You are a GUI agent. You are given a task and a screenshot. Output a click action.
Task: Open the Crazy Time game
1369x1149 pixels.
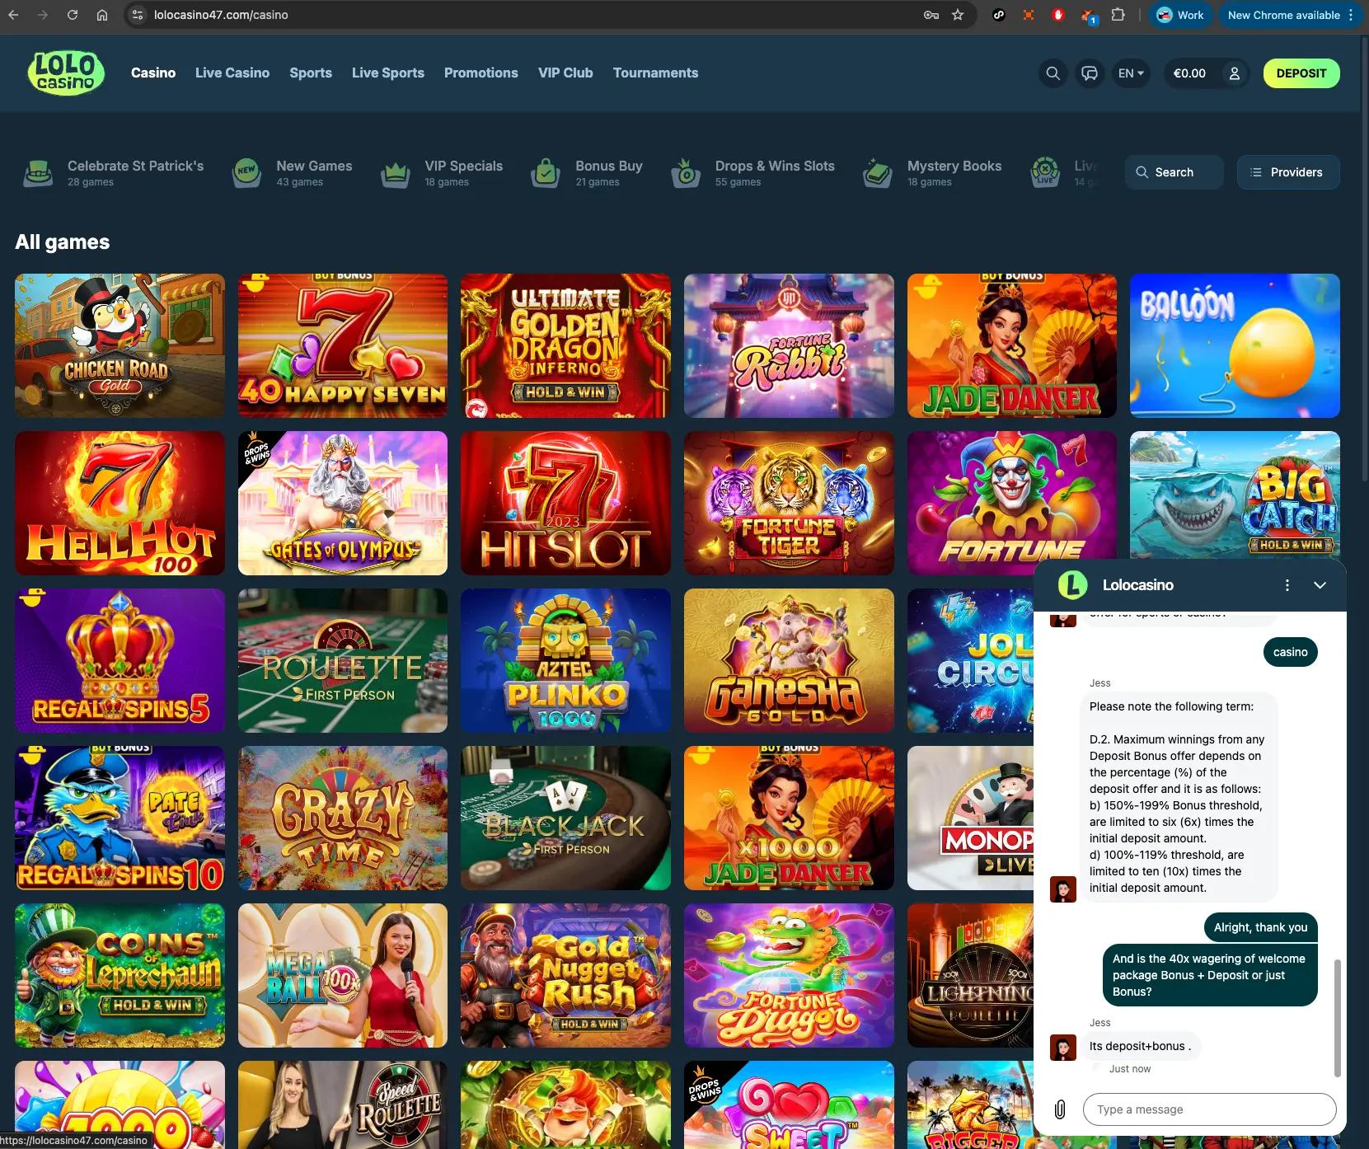pos(343,818)
